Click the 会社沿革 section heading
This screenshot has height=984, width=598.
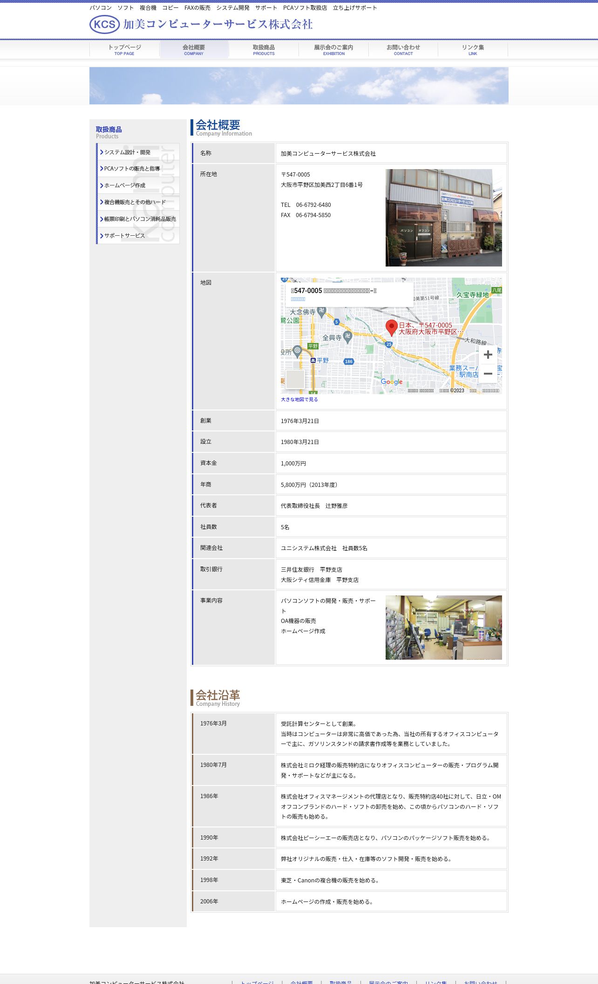[x=218, y=695]
